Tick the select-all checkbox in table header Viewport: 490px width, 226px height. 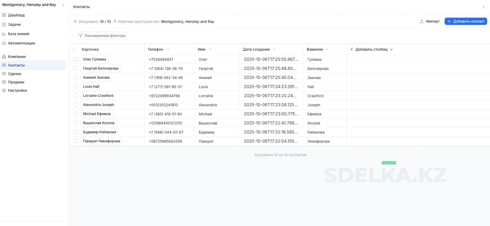pyautogui.click(x=74, y=49)
